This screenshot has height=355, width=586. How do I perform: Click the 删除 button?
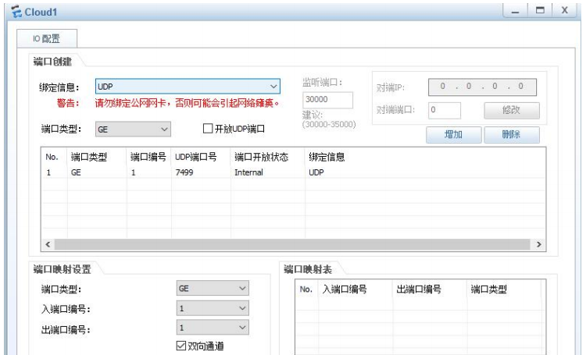tap(512, 134)
